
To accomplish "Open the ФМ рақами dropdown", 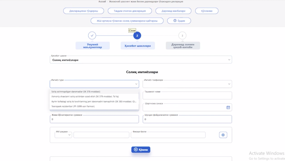I will click(63, 135).
